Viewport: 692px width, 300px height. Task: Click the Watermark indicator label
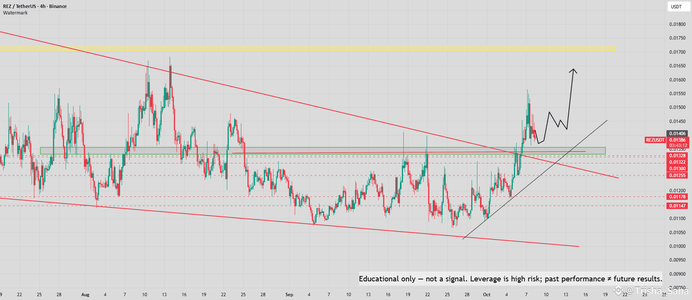click(x=15, y=13)
